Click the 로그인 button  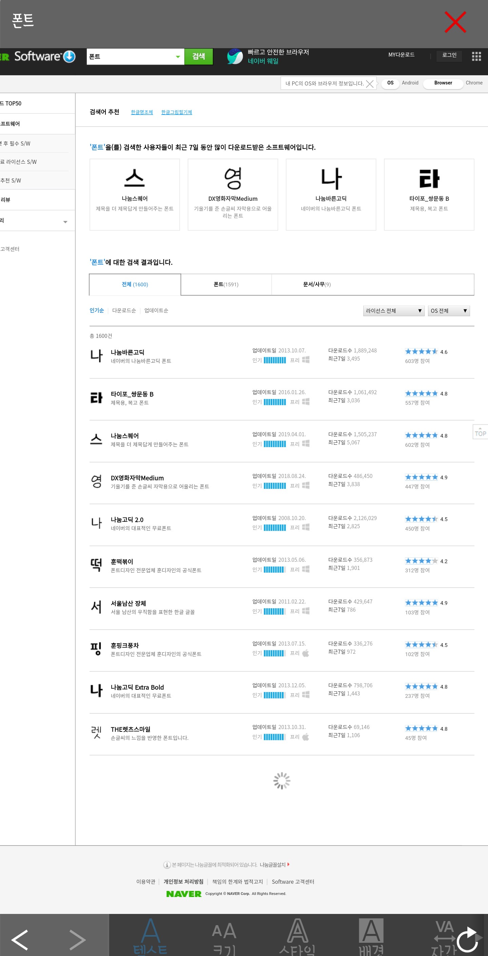449,55
